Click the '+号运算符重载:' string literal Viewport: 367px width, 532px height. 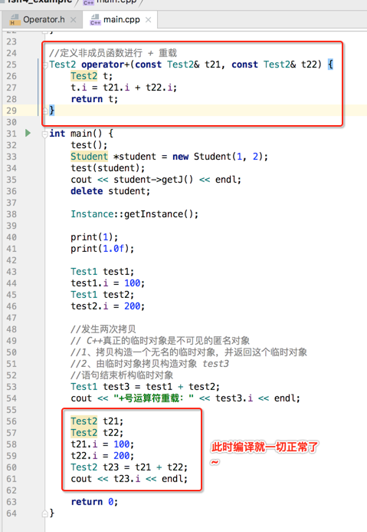[x=153, y=398]
